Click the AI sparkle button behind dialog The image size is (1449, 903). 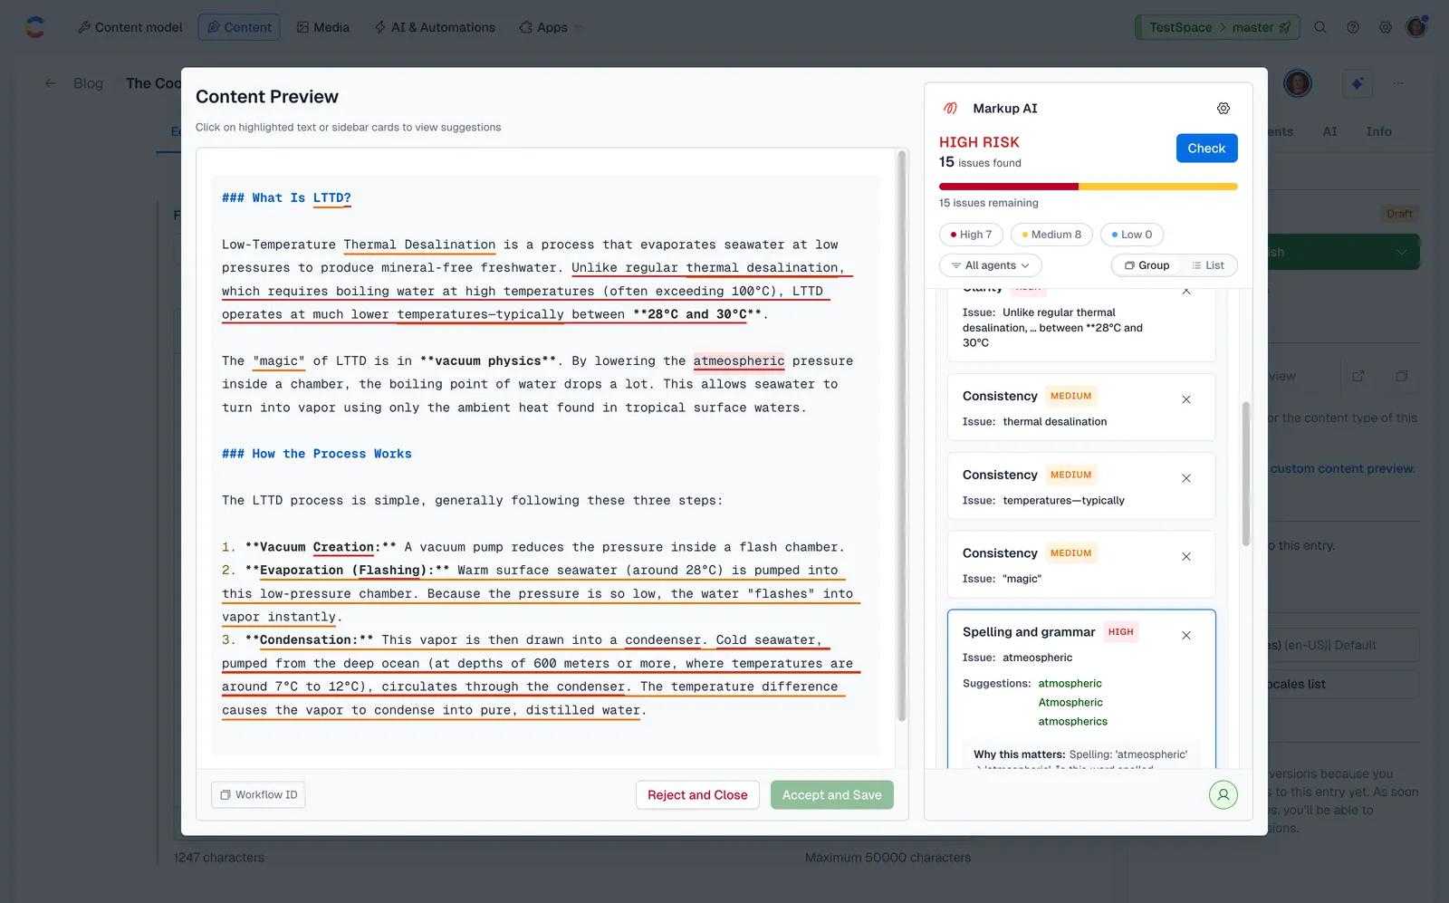[1357, 83]
